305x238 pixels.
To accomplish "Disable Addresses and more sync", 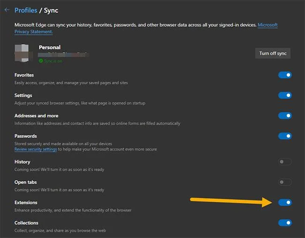I will [285, 116].
